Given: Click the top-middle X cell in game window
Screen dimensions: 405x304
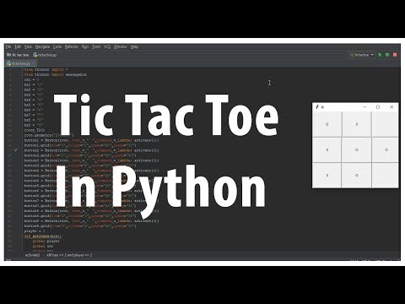Looking at the screenshot, I should tap(357, 124).
